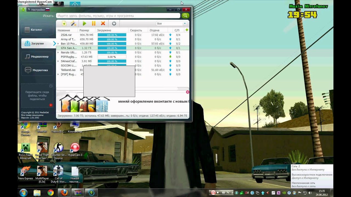Open the 'Все' filter dropdown
The height and width of the screenshot is (197, 351).
[171, 24]
